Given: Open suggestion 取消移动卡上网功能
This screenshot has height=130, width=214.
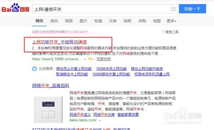Looking at the screenshot, I should pyautogui.click(x=72, y=74).
